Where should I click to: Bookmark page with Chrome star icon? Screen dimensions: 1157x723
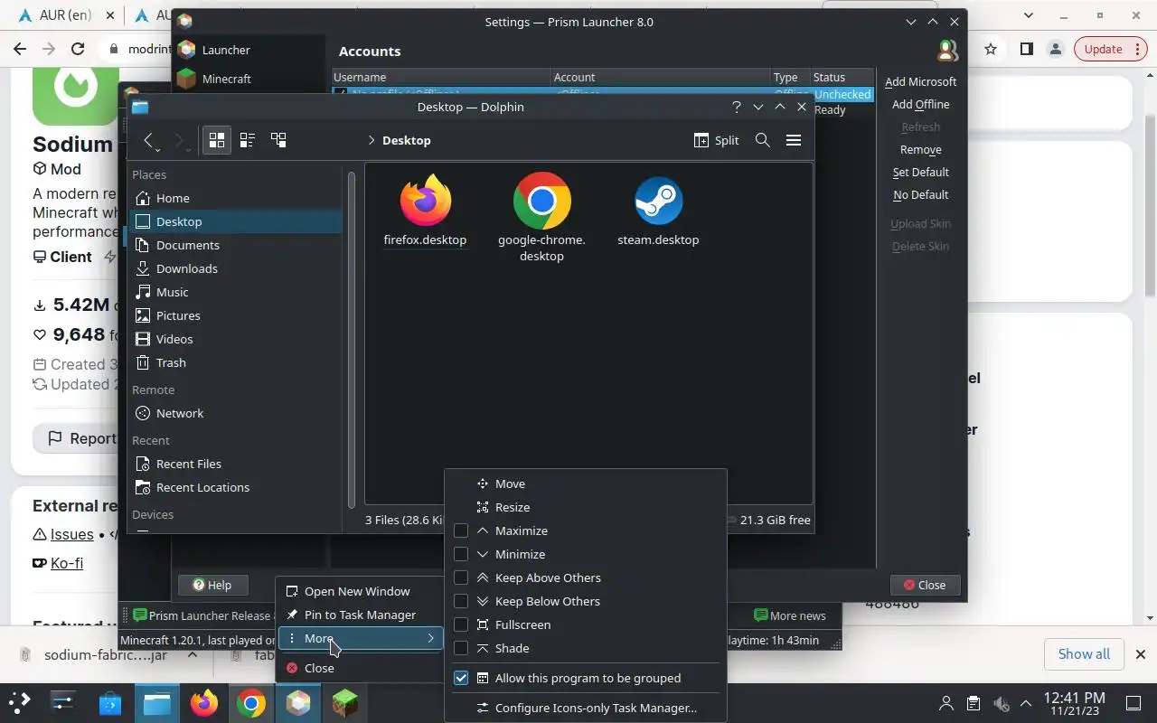click(991, 49)
